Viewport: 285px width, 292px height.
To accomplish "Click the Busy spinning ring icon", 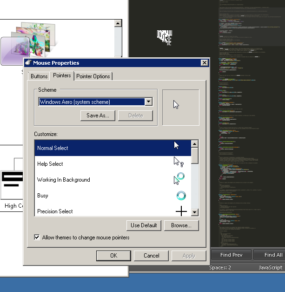I will [x=181, y=196].
